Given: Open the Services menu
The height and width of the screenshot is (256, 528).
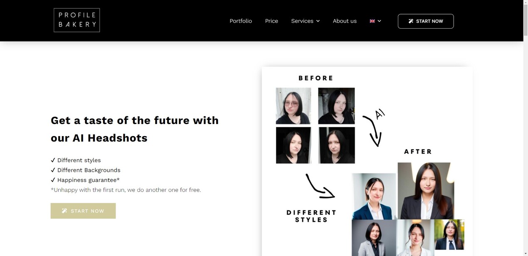Looking at the screenshot, I should point(306,21).
